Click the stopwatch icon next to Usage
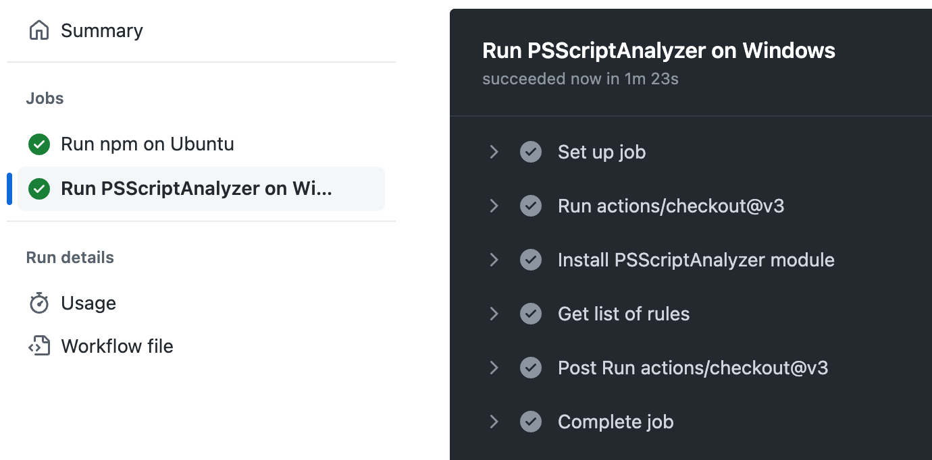The image size is (932, 460). pos(39,303)
